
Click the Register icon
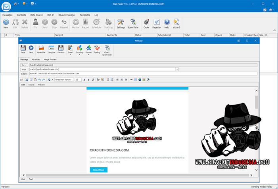[157, 23]
